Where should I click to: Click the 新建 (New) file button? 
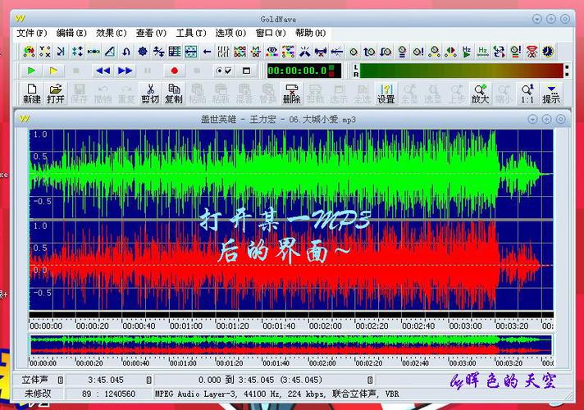click(32, 93)
